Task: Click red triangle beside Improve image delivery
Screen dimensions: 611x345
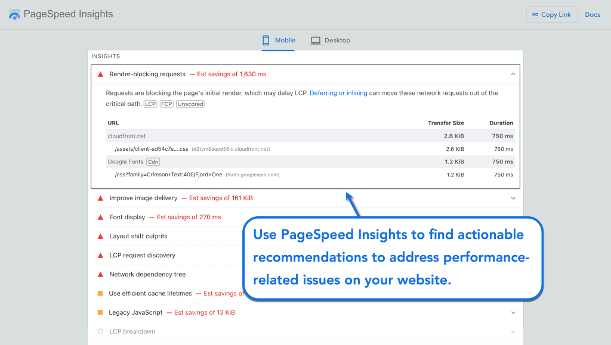Action: point(100,198)
